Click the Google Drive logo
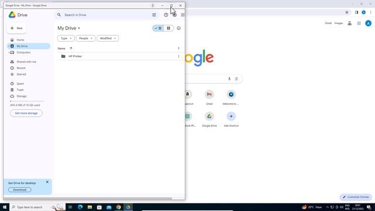This screenshot has height=211, width=375. click(x=12, y=15)
